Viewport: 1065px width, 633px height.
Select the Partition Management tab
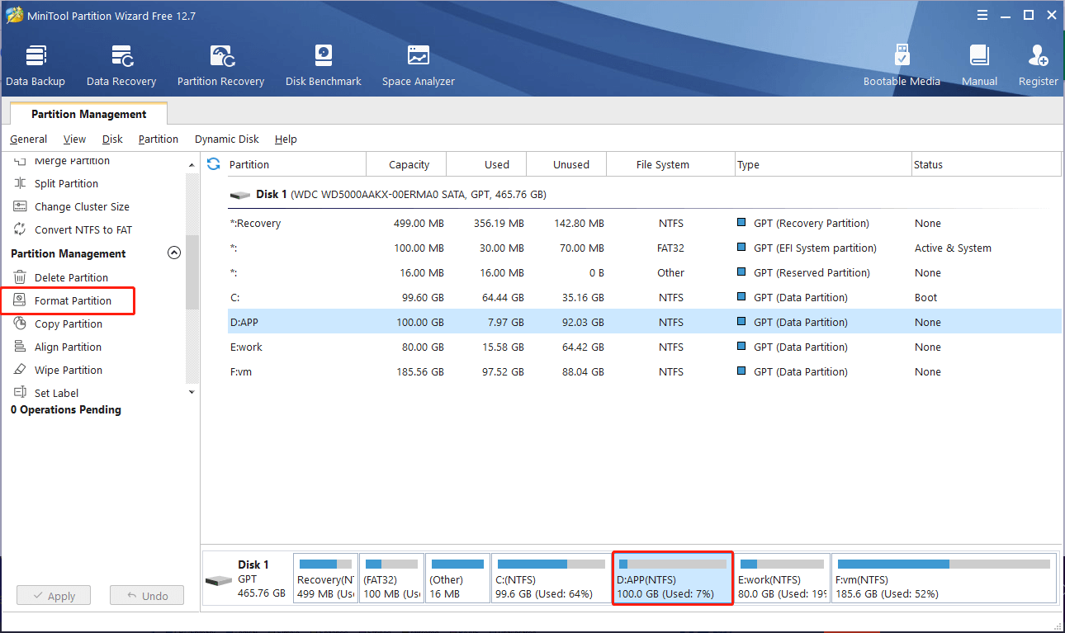[88, 114]
